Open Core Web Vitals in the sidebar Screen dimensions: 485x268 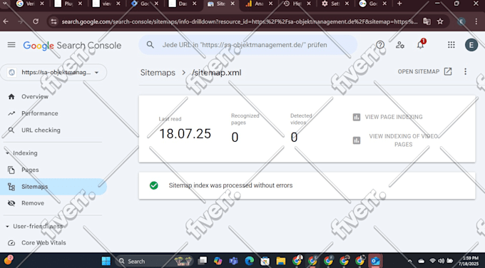(44, 242)
